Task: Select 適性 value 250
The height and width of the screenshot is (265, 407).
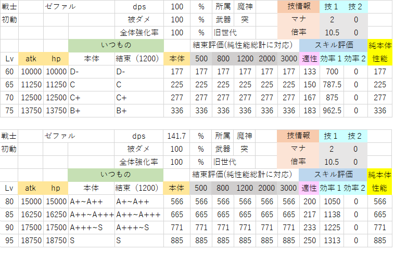Action: click(309, 241)
